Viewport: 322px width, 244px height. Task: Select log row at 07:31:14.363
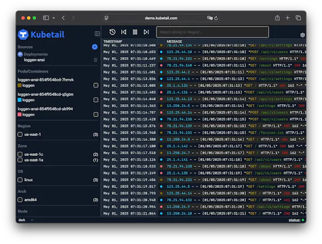pyautogui.click(x=204, y=106)
